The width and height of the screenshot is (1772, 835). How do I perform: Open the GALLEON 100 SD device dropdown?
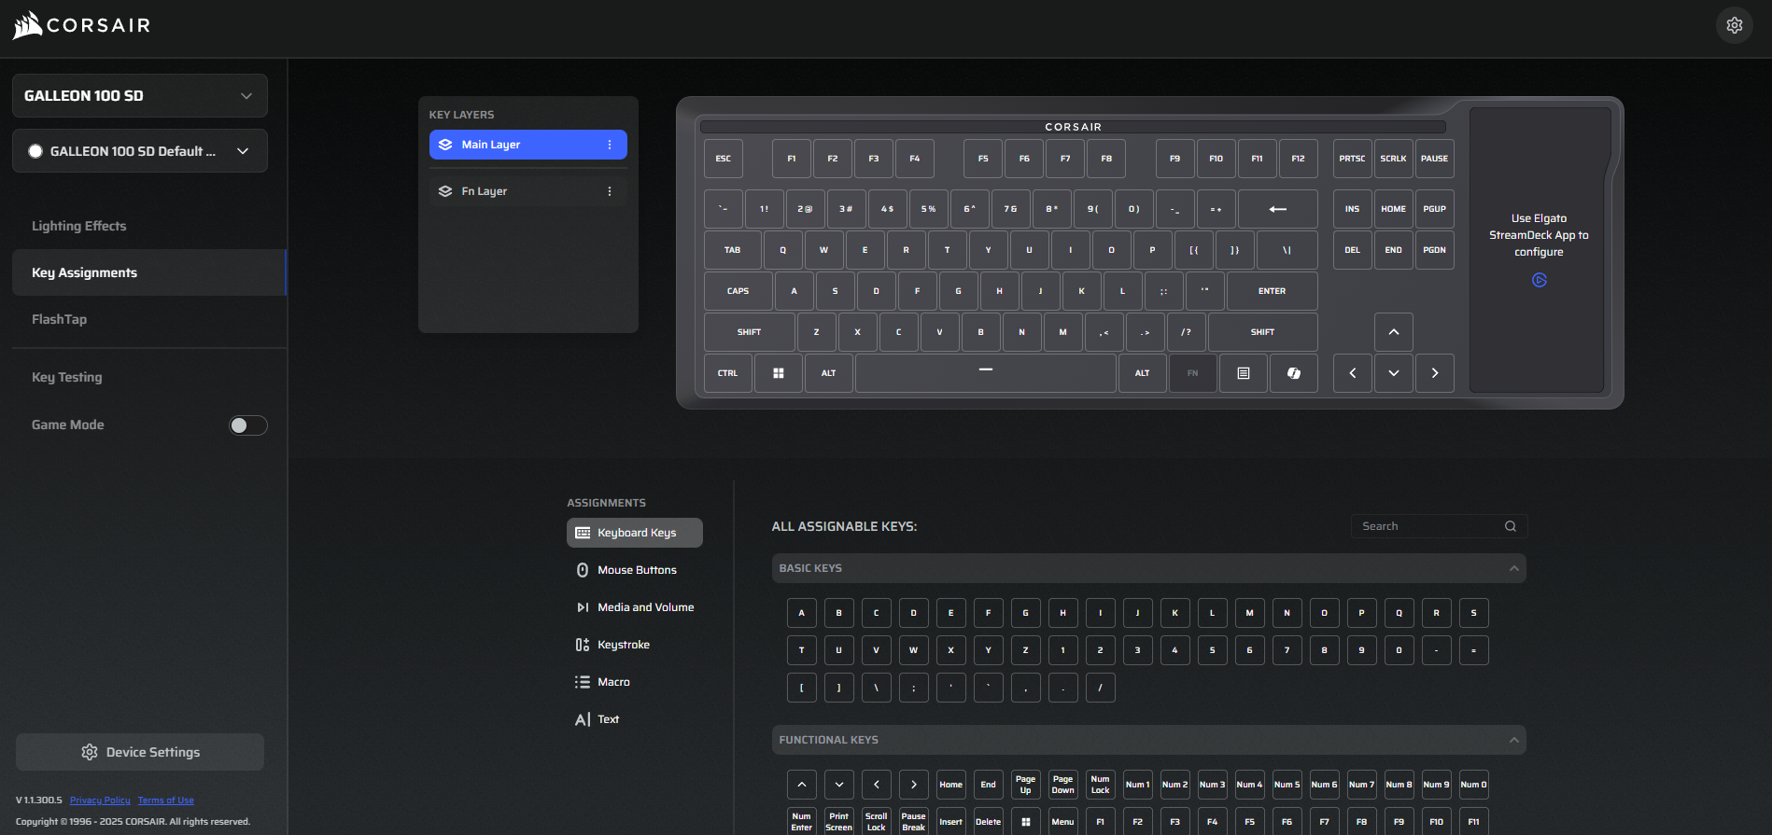pos(140,95)
